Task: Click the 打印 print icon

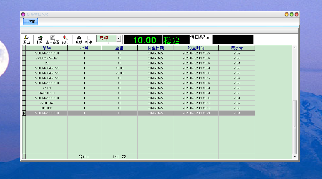Action: point(40,40)
